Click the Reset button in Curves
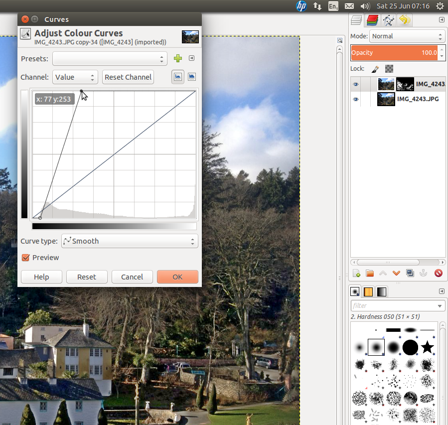 tap(87, 277)
